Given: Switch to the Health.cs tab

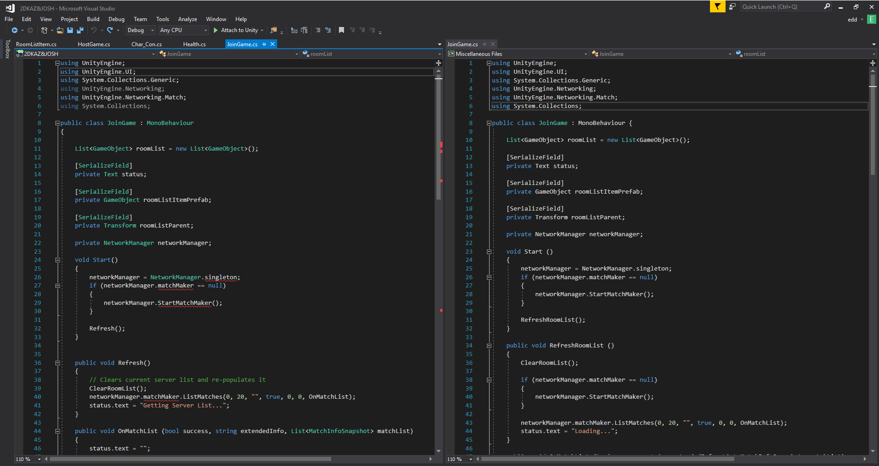Looking at the screenshot, I should tap(194, 44).
